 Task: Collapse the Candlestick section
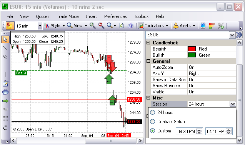(148, 42)
